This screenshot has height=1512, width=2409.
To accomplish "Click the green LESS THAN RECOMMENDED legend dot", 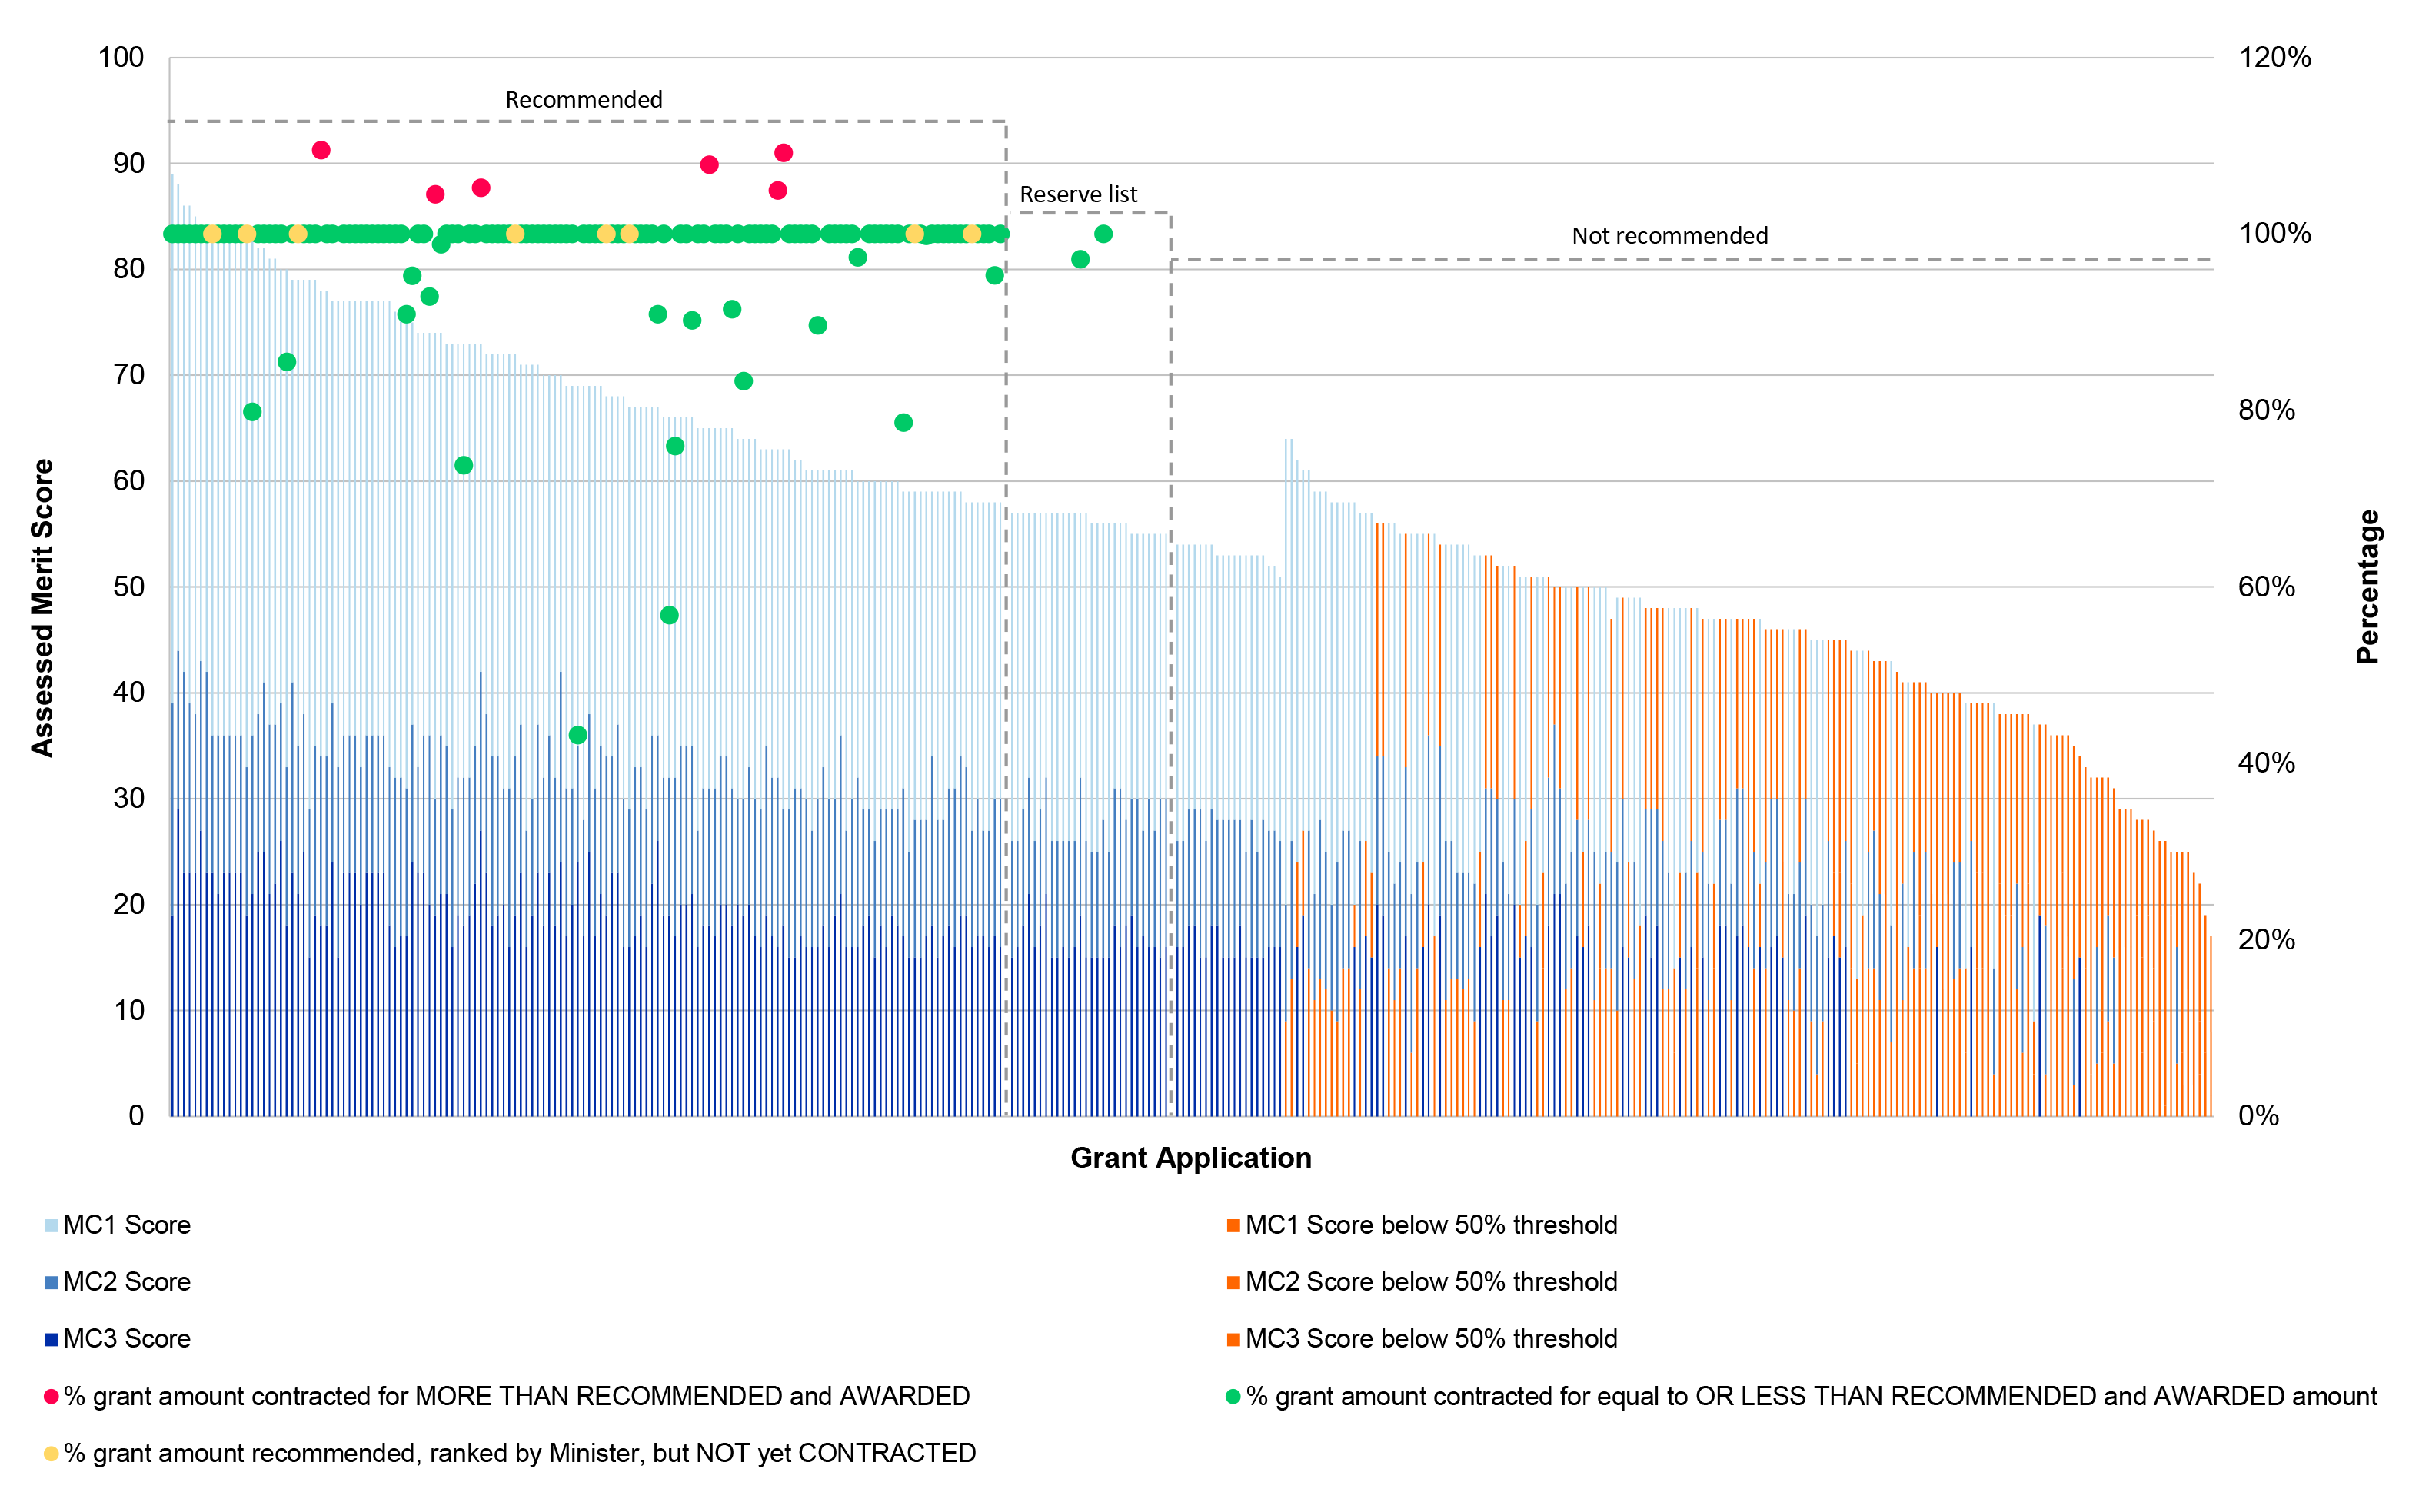I will click(x=1233, y=1397).
